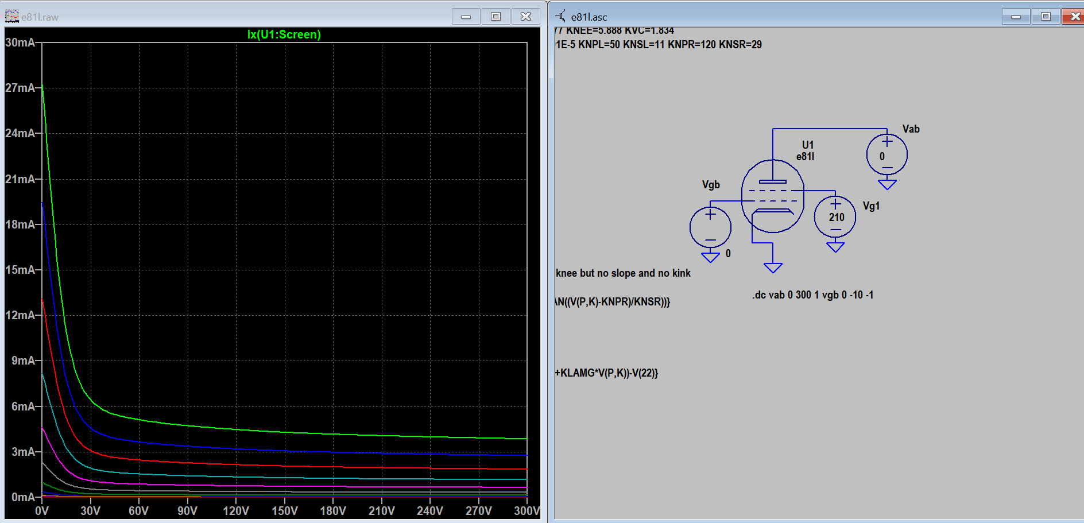Screen dimensions: 1084x523
Task: Select the Vgb voltage source symbol
Action: click(x=710, y=227)
